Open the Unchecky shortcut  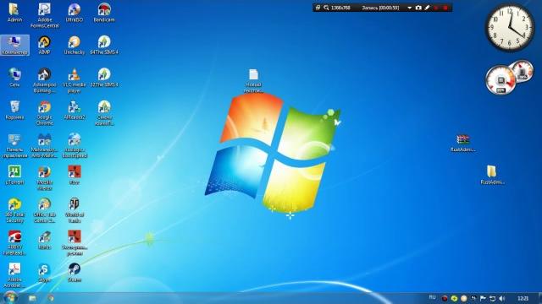coord(74,45)
